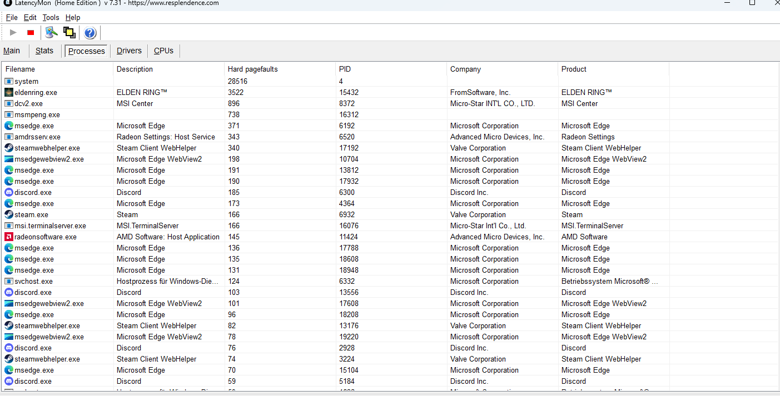
Task: Click Hostprozess für Windows-Die… description for PID 6332
Action: point(167,281)
